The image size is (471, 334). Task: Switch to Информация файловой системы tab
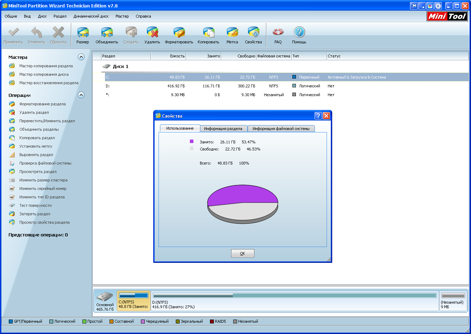pyautogui.click(x=281, y=129)
